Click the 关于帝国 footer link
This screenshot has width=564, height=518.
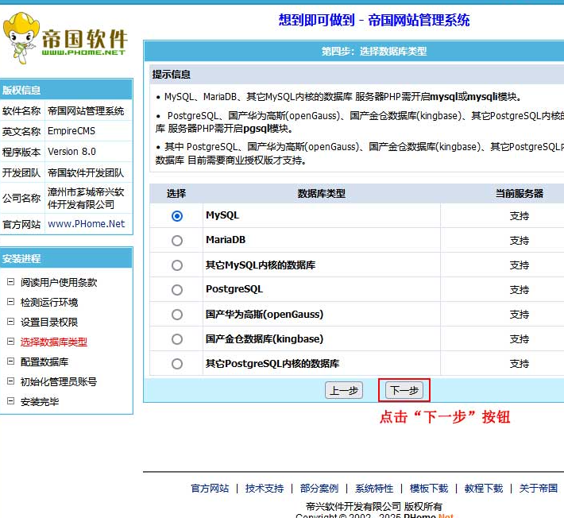539,489
